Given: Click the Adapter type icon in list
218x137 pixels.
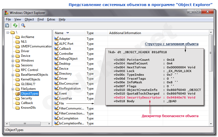Looking at the screenshot, I should coord(56,39).
